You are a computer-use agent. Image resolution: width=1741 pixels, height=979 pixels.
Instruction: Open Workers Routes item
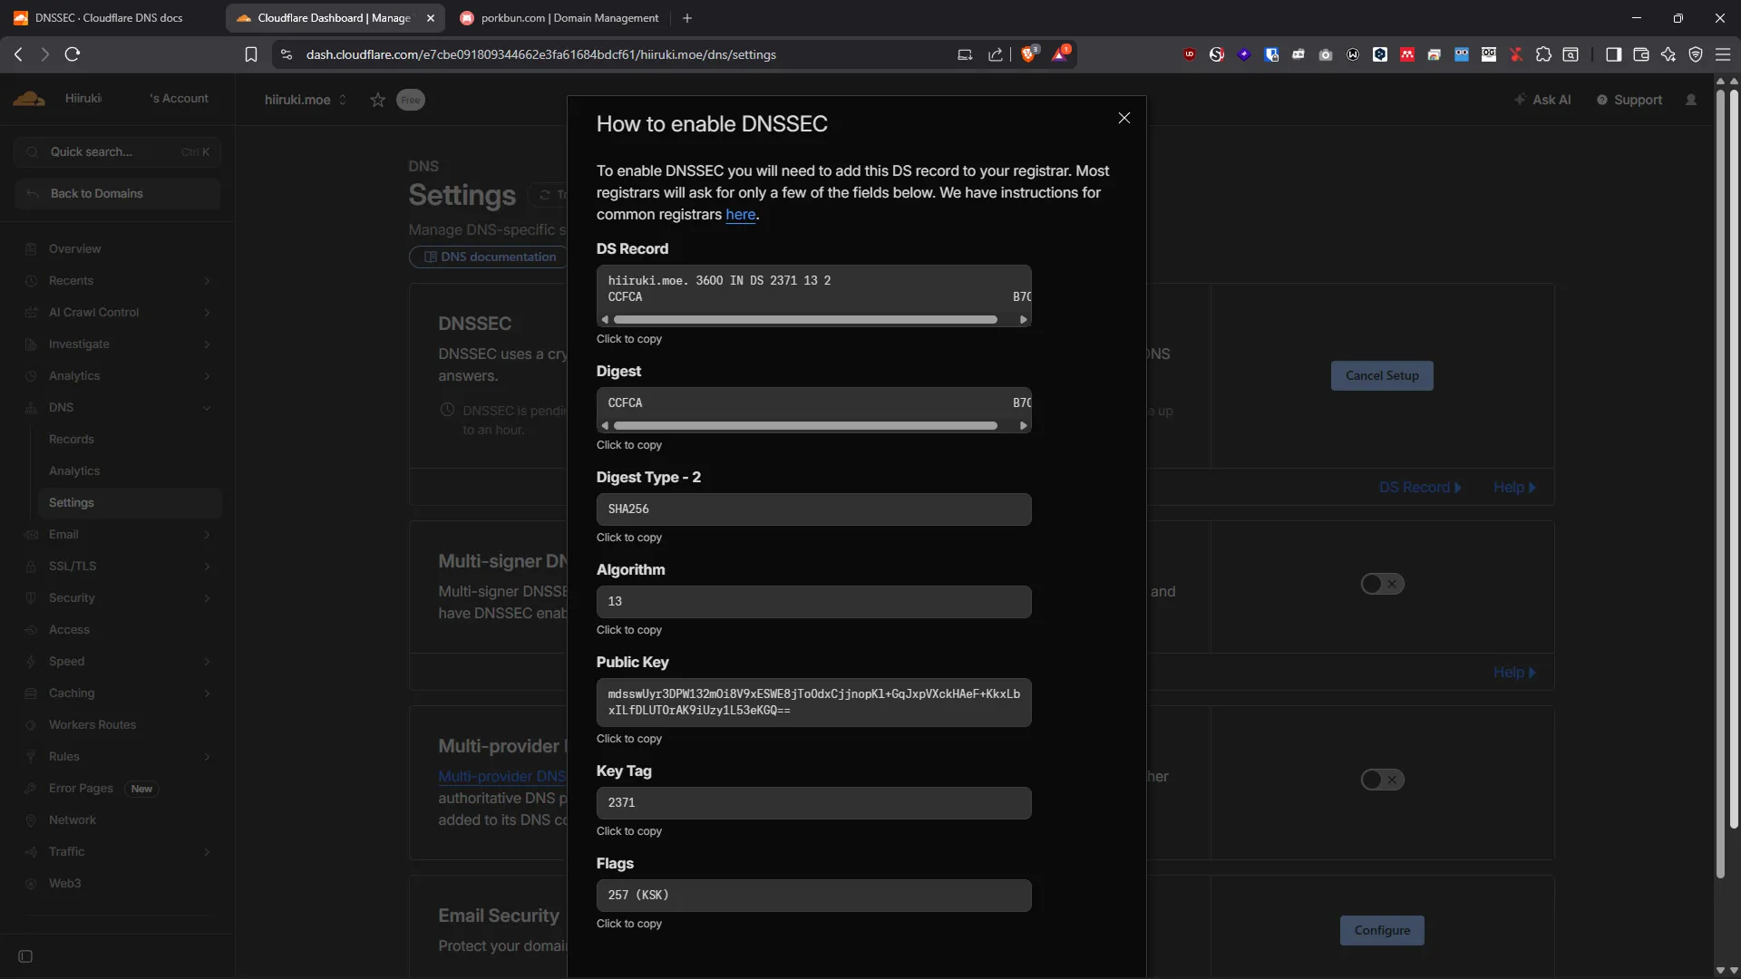point(92,725)
